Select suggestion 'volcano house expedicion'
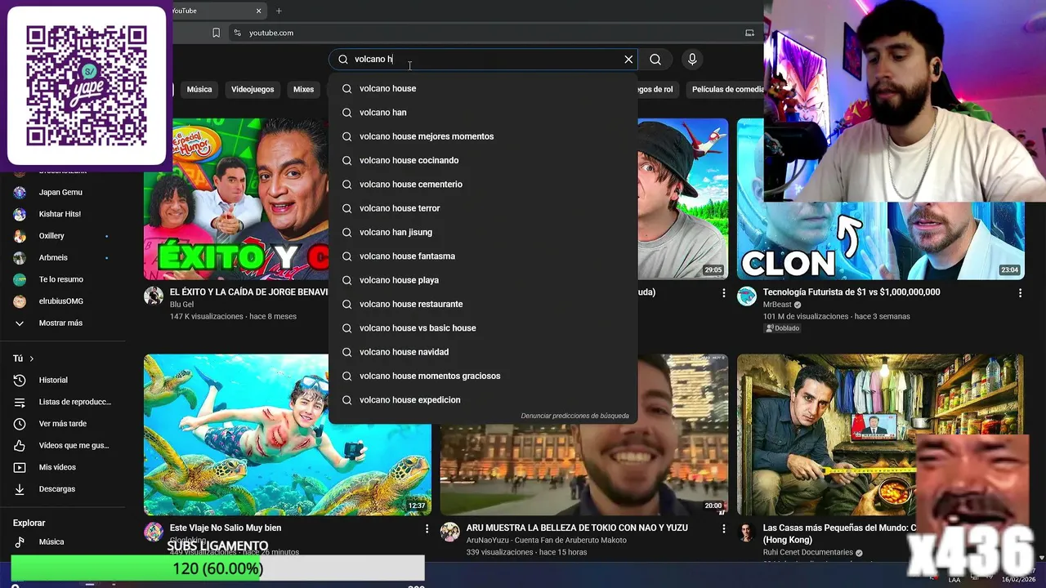 click(x=483, y=400)
